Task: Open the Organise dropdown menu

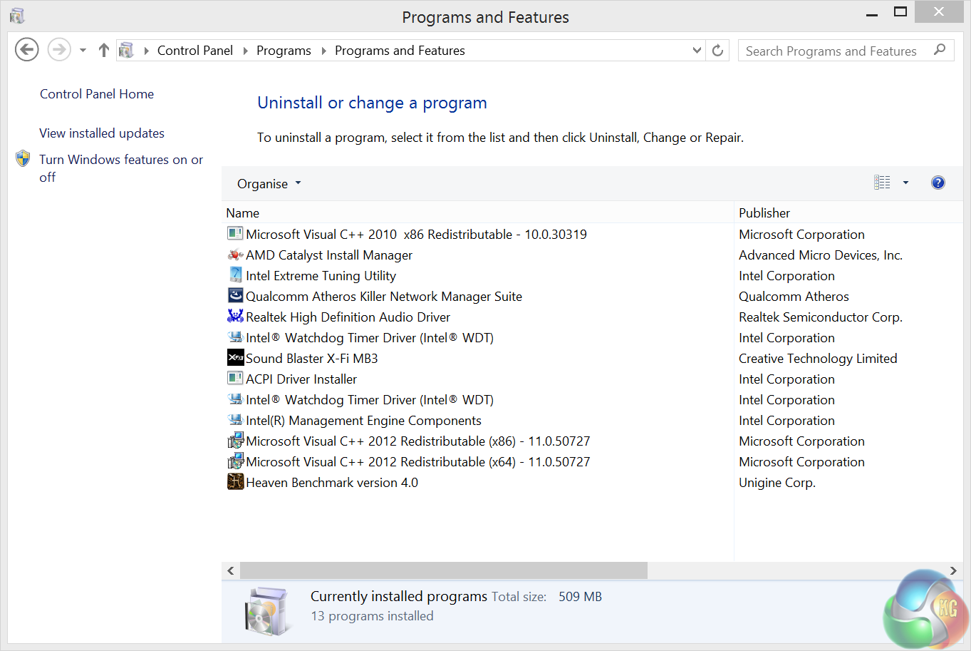Action: click(269, 183)
